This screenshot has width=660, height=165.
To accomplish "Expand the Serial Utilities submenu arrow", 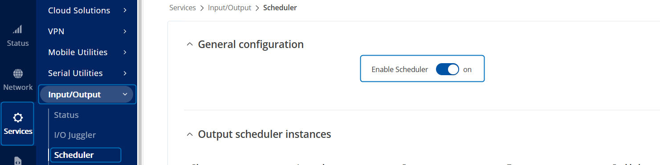I will (x=125, y=73).
